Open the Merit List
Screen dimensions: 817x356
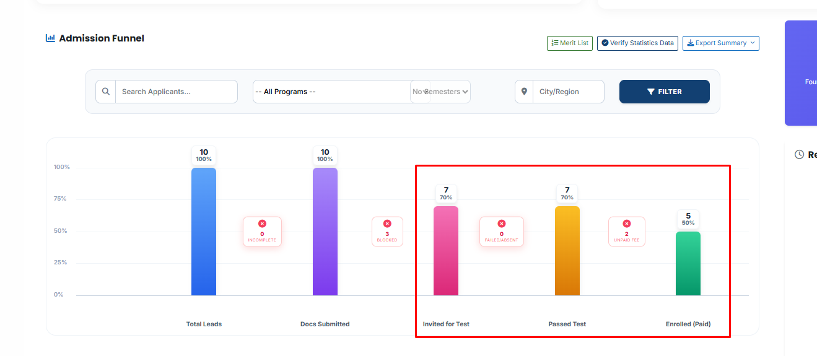click(570, 43)
